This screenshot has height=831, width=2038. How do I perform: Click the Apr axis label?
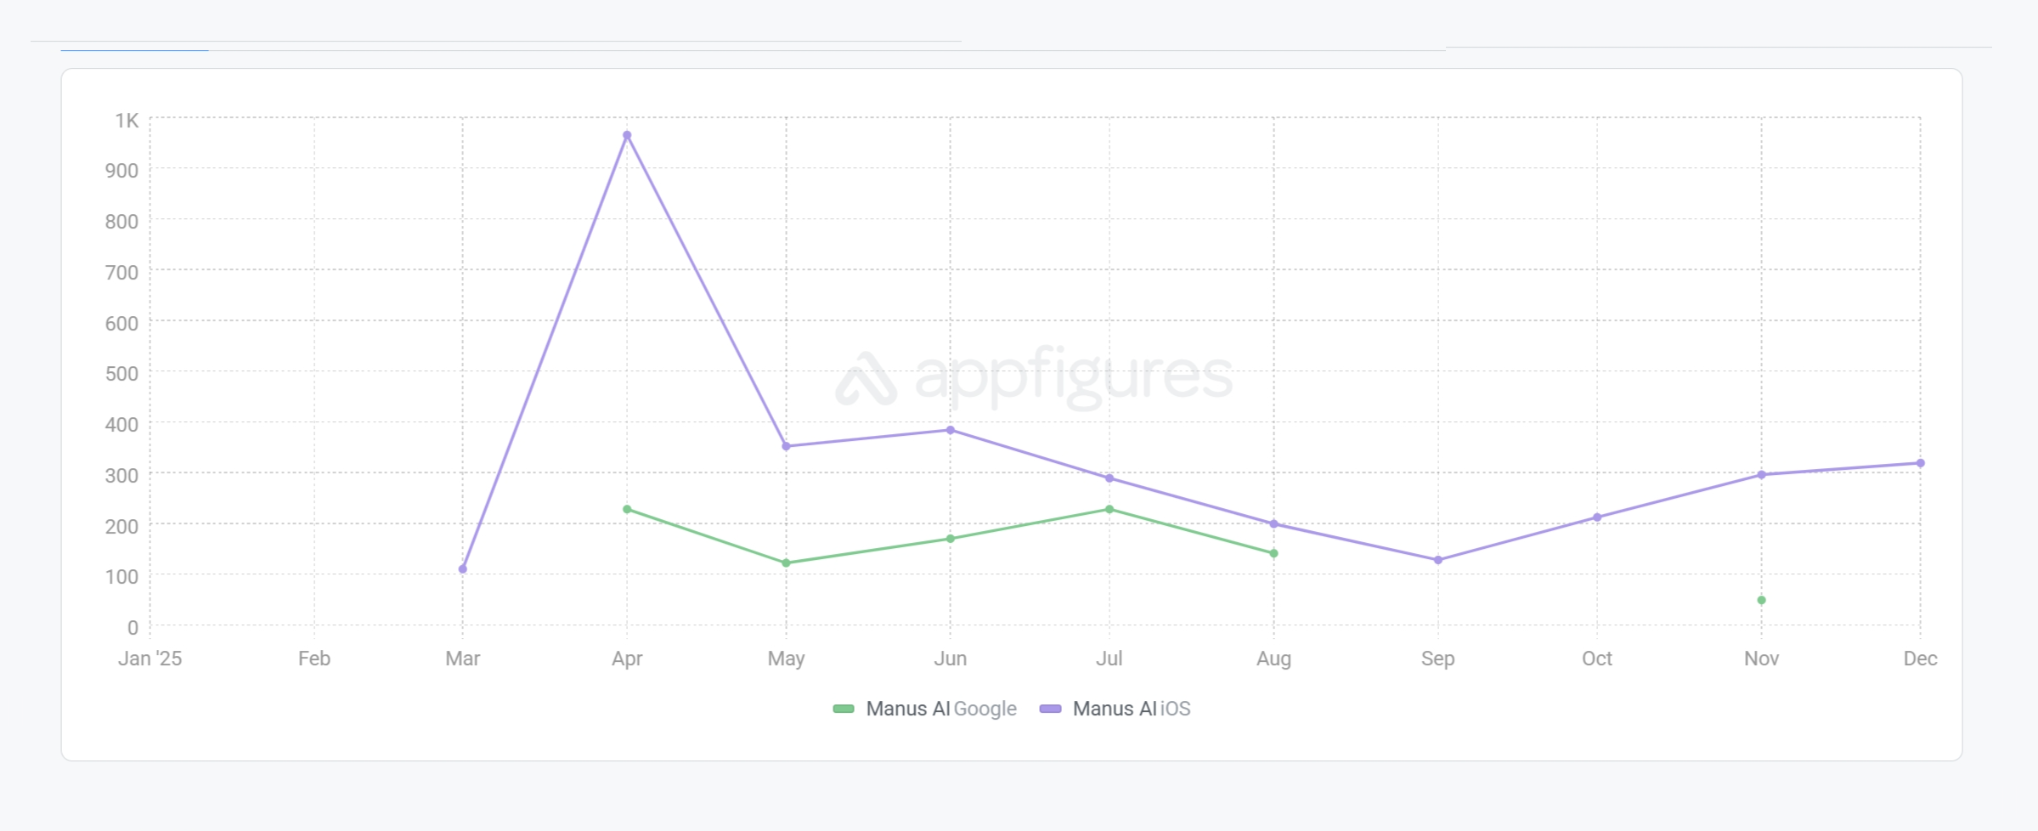(627, 659)
